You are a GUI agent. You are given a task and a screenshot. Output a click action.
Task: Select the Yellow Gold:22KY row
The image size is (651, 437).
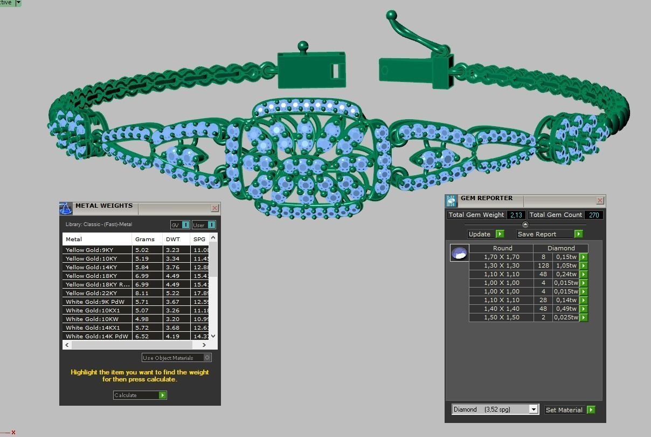(136, 293)
